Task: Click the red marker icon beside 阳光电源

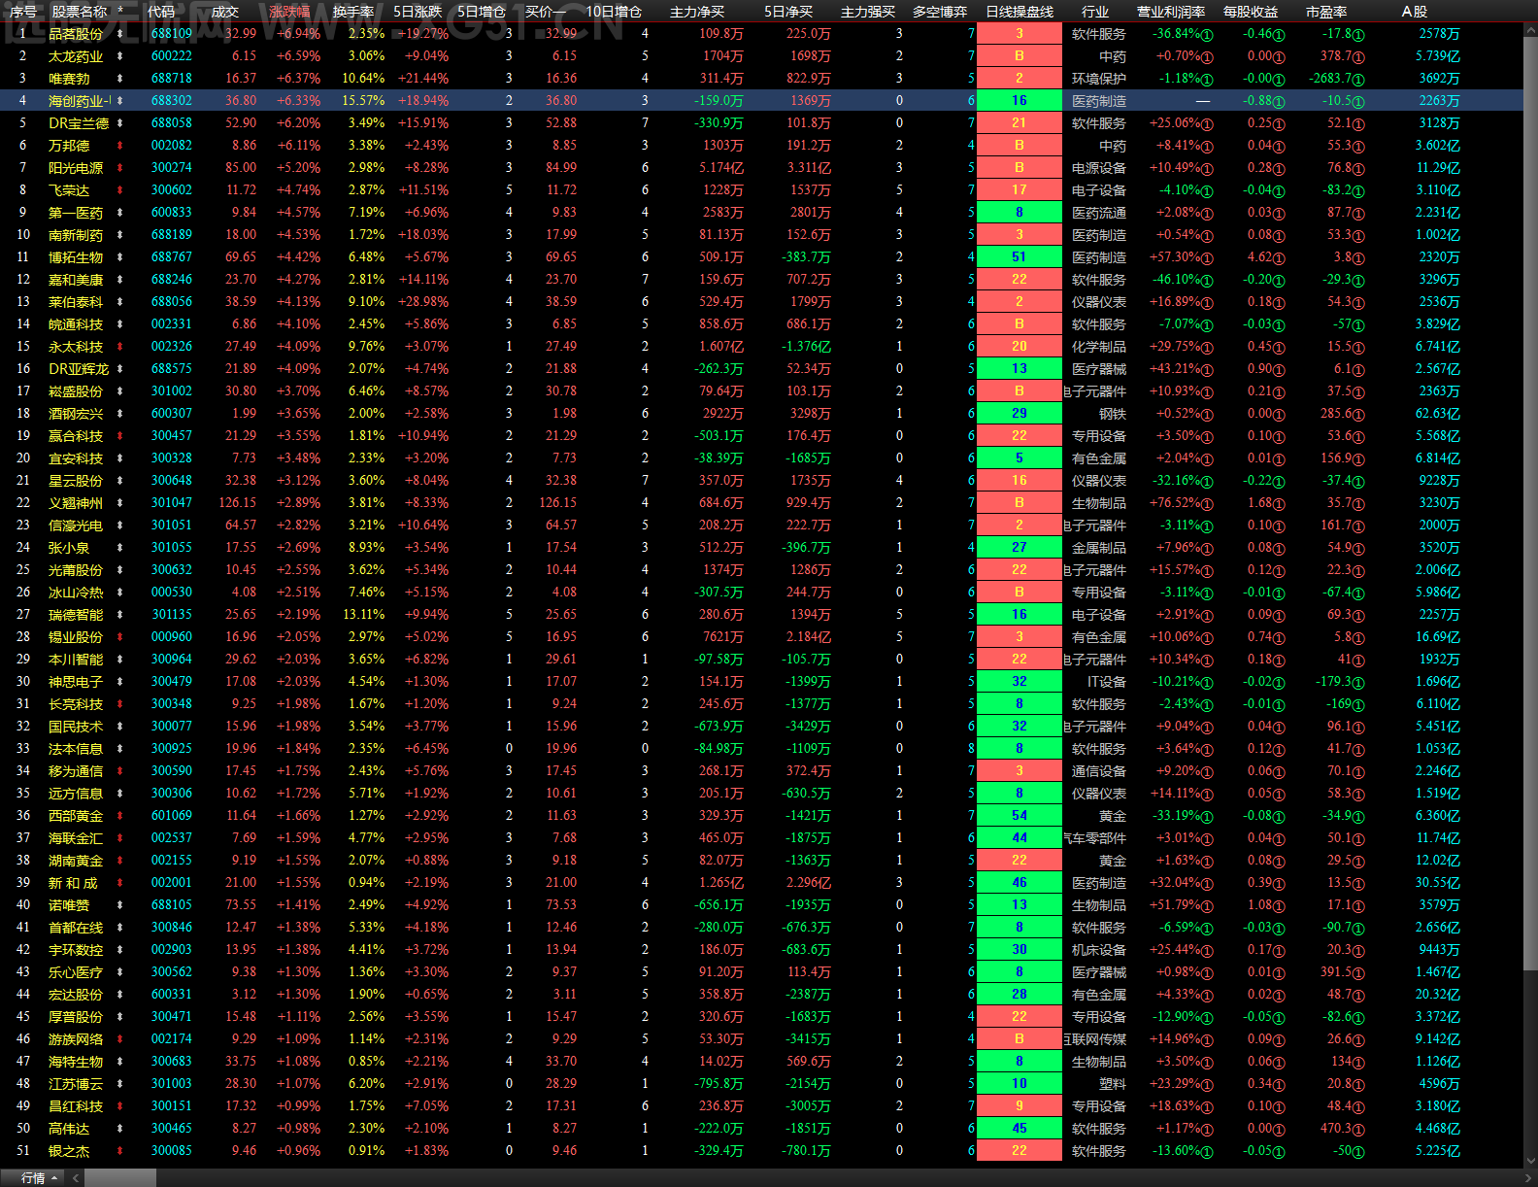Action: (x=120, y=168)
